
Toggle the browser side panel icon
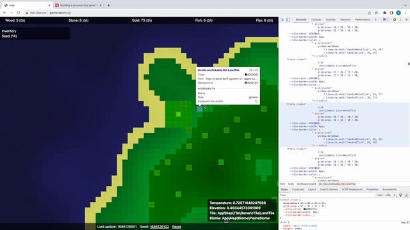point(391,13)
